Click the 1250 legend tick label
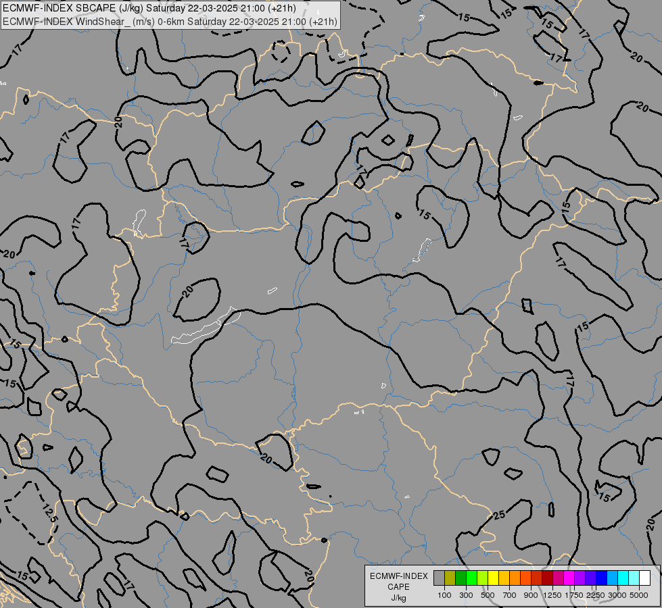The width and height of the screenshot is (662, 608). [552, 595]
